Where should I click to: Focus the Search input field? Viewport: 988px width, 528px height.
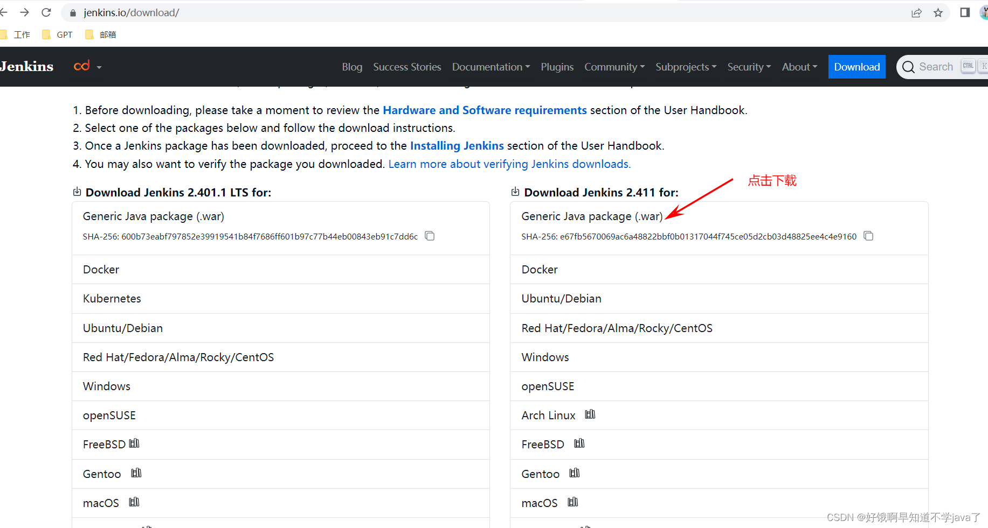[942, 67]
